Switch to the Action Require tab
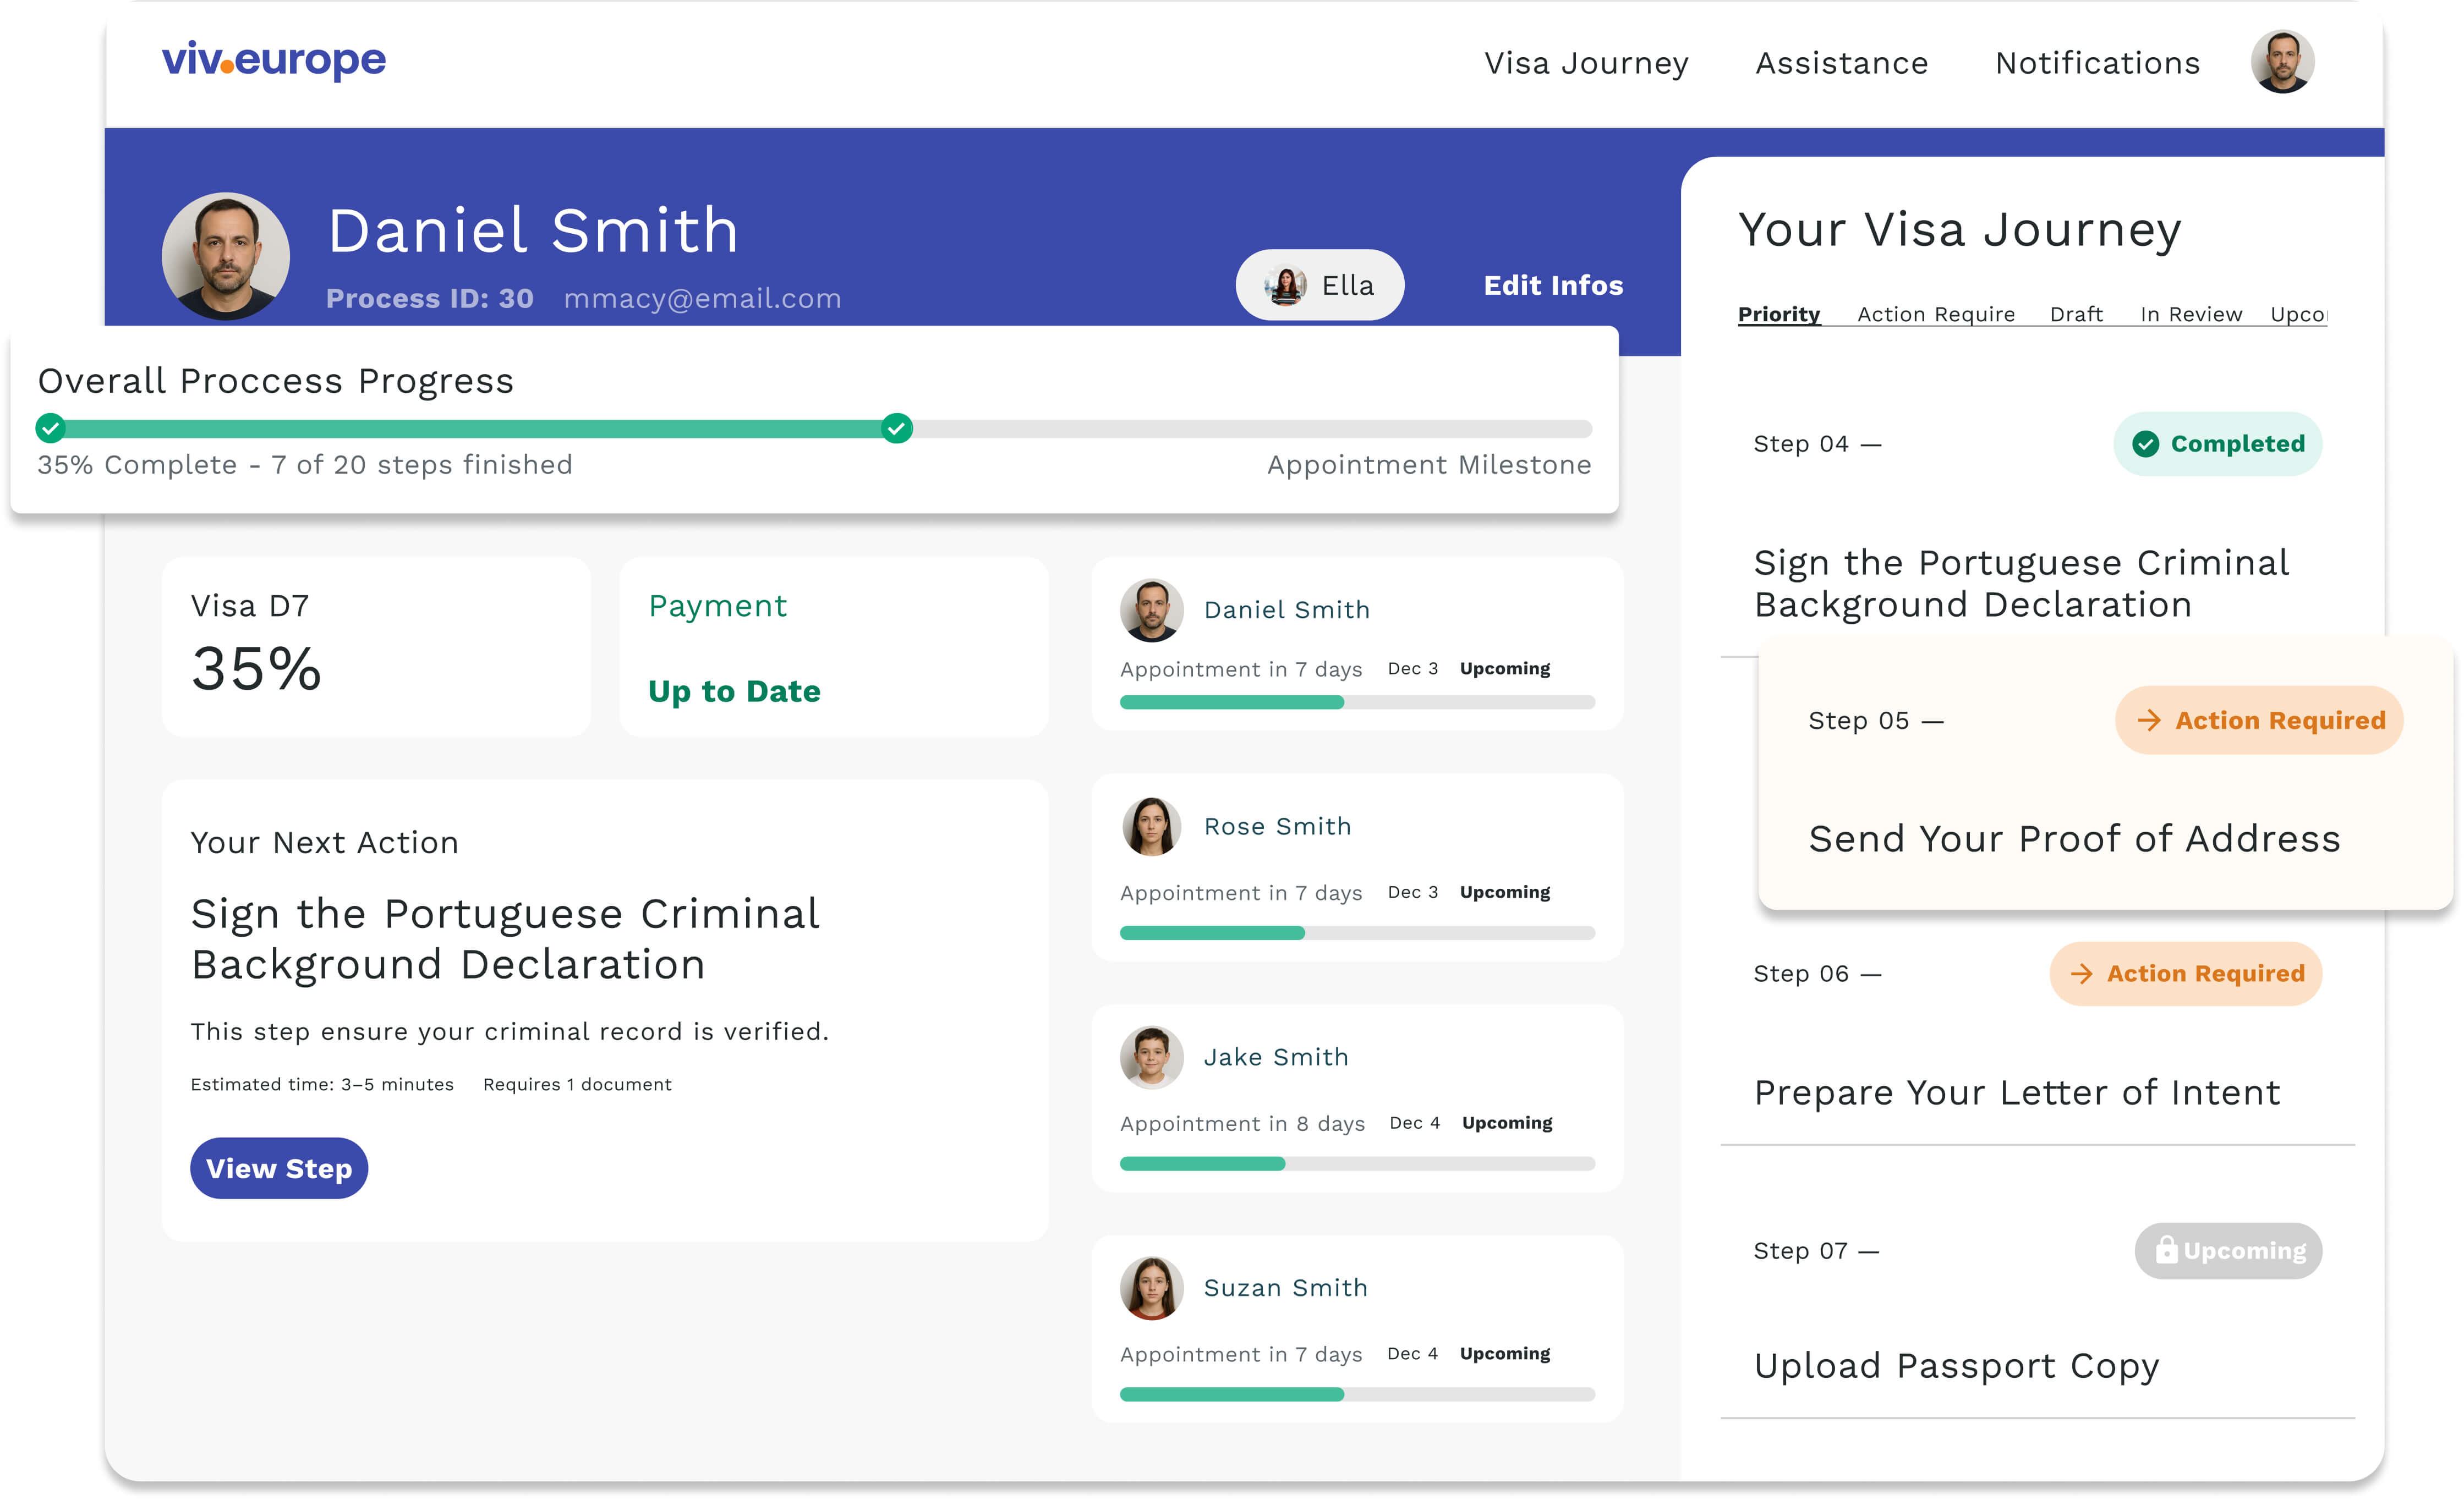The image size is (2464, 1500). coord(1936,314)
